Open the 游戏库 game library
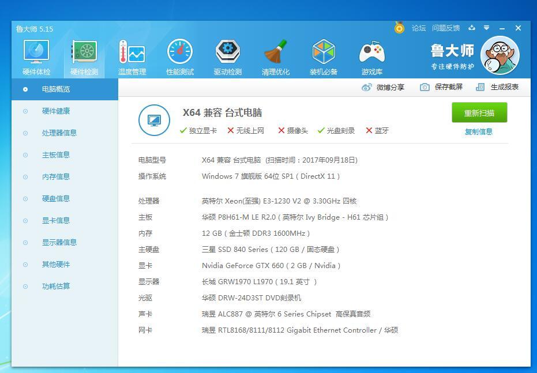The height and width of the screenshot is (373, 537). pyautogui.click(x=372, y=56)
